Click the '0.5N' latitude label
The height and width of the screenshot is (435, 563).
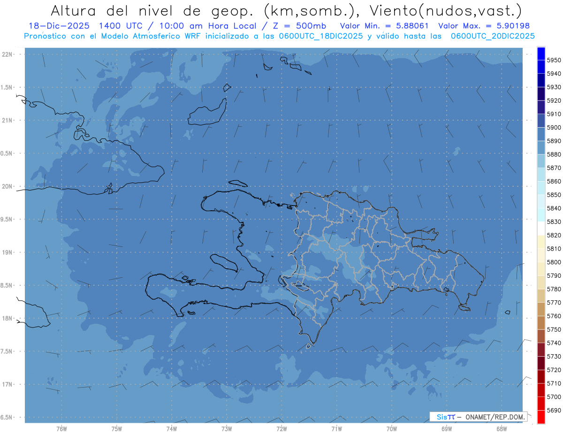(x=7, y=153)
